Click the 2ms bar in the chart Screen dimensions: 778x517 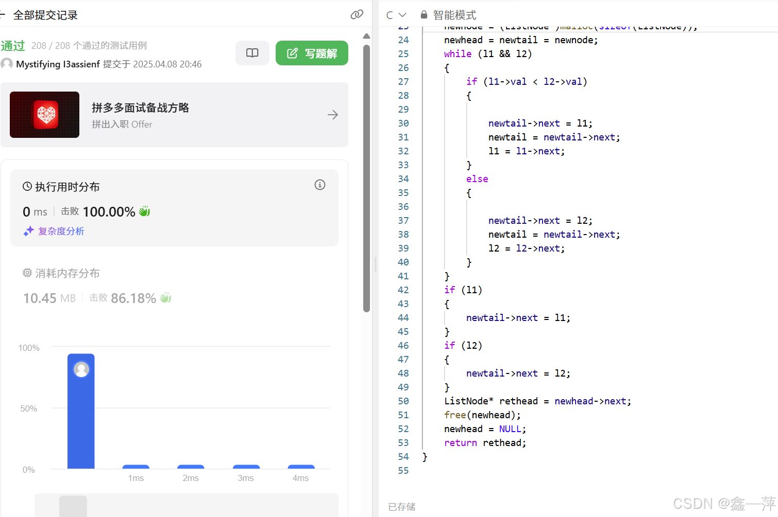click(191, 467)
